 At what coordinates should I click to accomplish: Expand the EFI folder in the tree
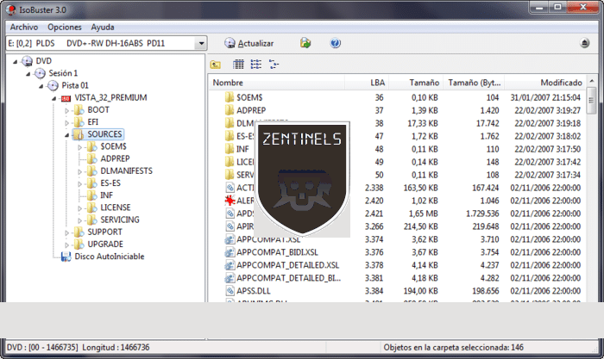[x=66, y=123]
